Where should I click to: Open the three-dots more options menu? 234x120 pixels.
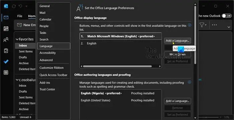214,25
